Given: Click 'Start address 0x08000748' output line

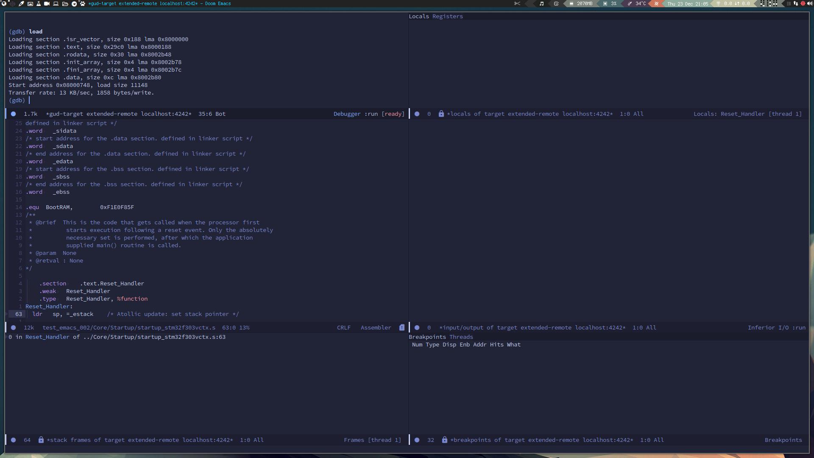Looking at the screenshot, I should click(78, 85).
